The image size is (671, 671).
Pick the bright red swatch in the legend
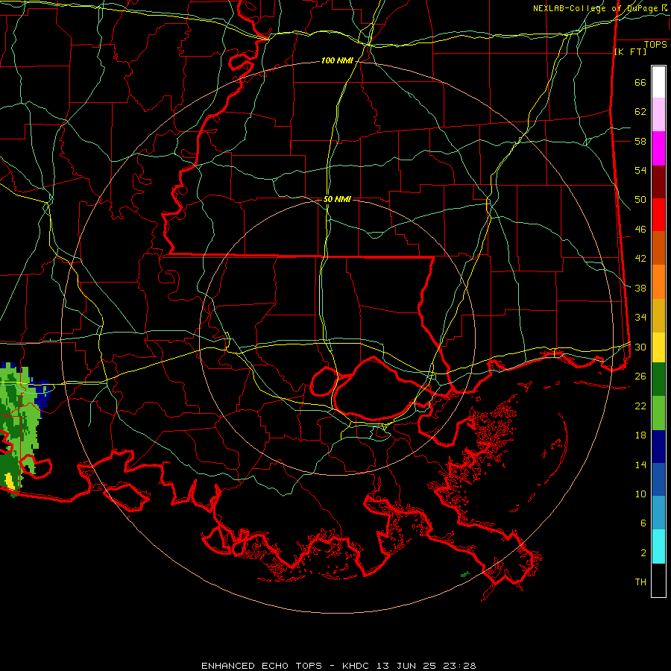(x=658, y=215)
